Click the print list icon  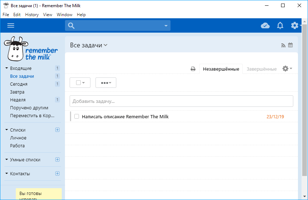tap(193, 69)
